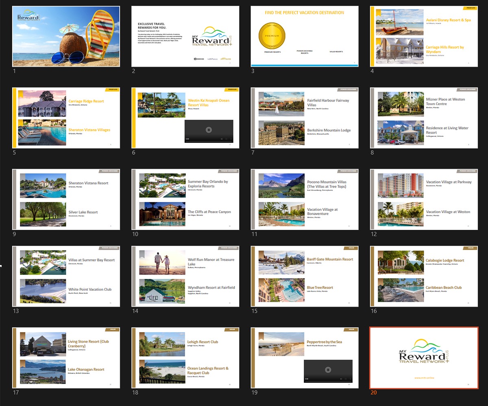Screen dimensions: 488x406
Task: Select slide 10 thumbnail
Action: 185,199
